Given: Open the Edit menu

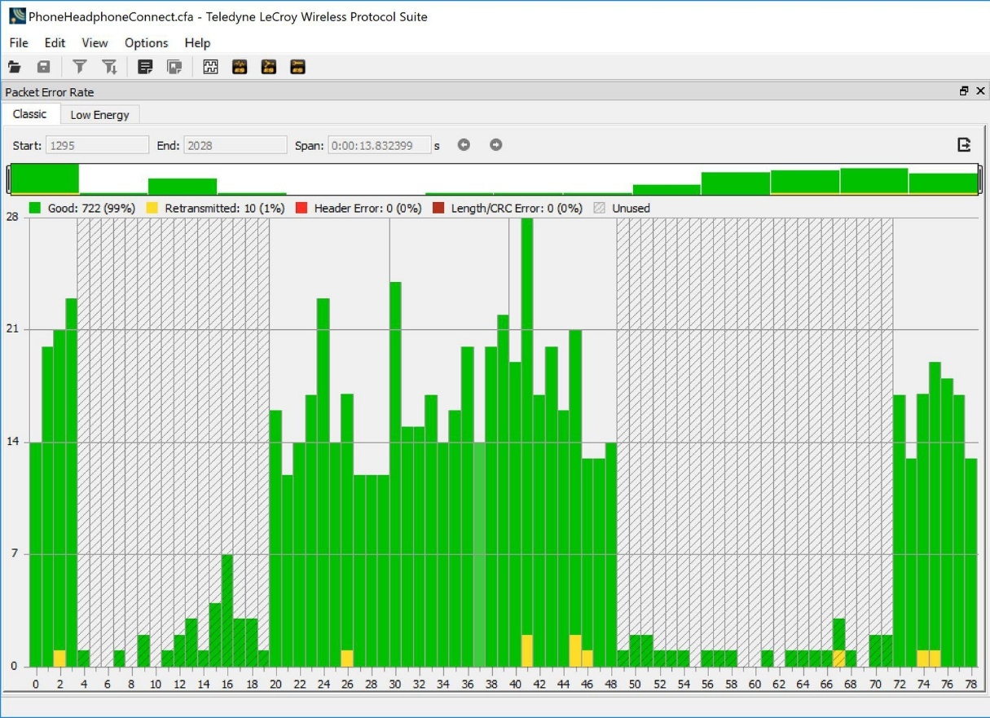Looking at the screenshot, I should pos(55,43).
